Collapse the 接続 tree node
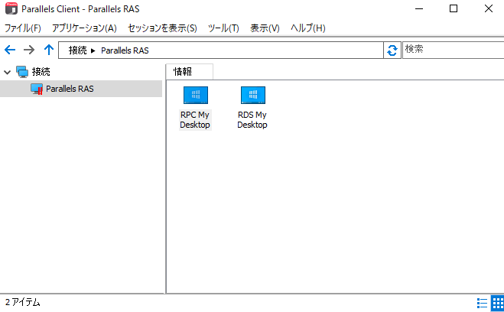This screenshot has height=312, width=504. point(7,73)
